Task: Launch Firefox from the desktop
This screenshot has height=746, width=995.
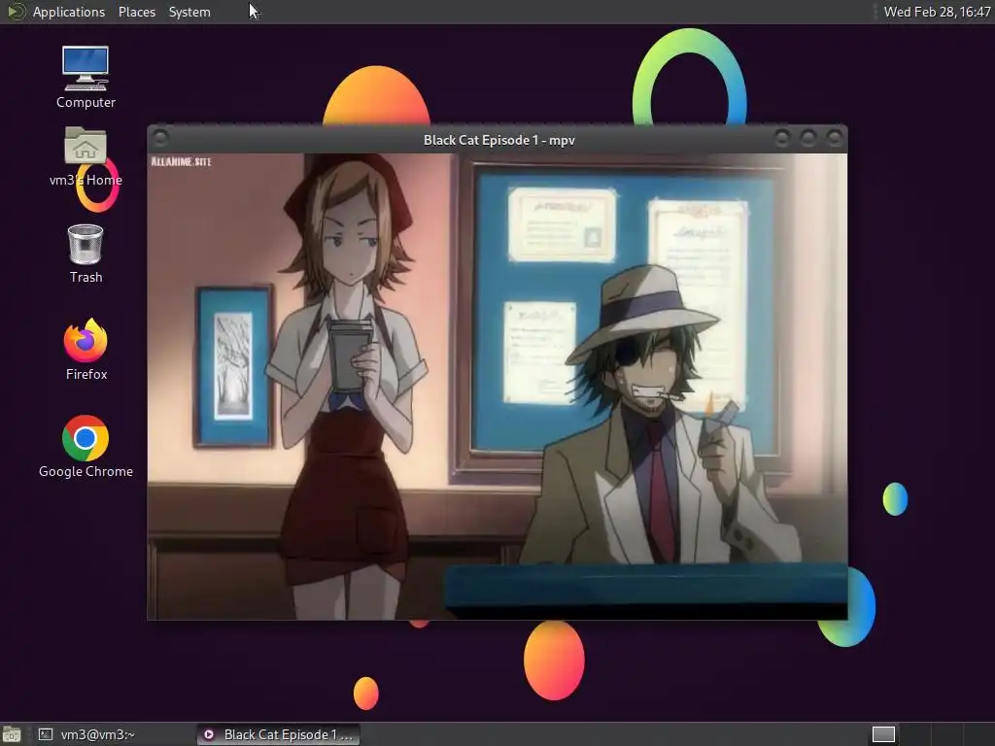Action: click(x=86, y=350)
